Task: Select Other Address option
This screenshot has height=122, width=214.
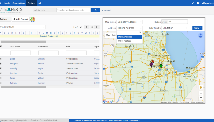Action: (129, 41)
